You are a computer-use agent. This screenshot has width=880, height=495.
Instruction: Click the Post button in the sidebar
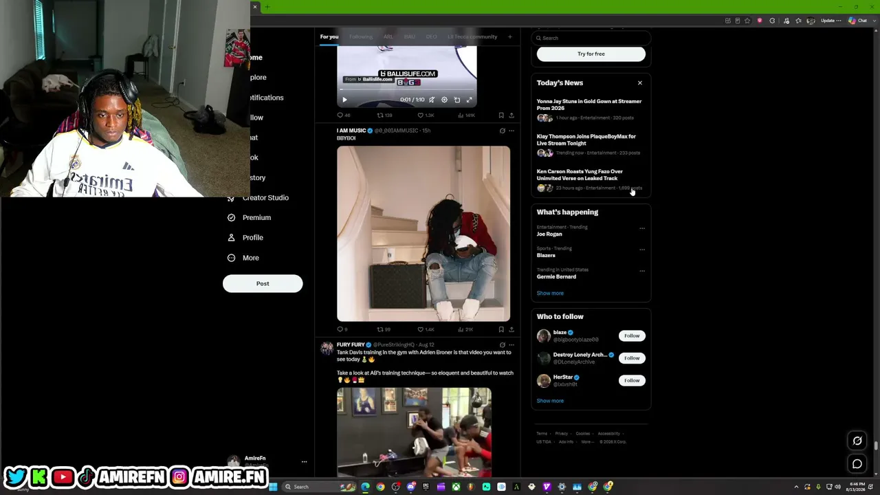pyautogui.click(x=263, y=283)
